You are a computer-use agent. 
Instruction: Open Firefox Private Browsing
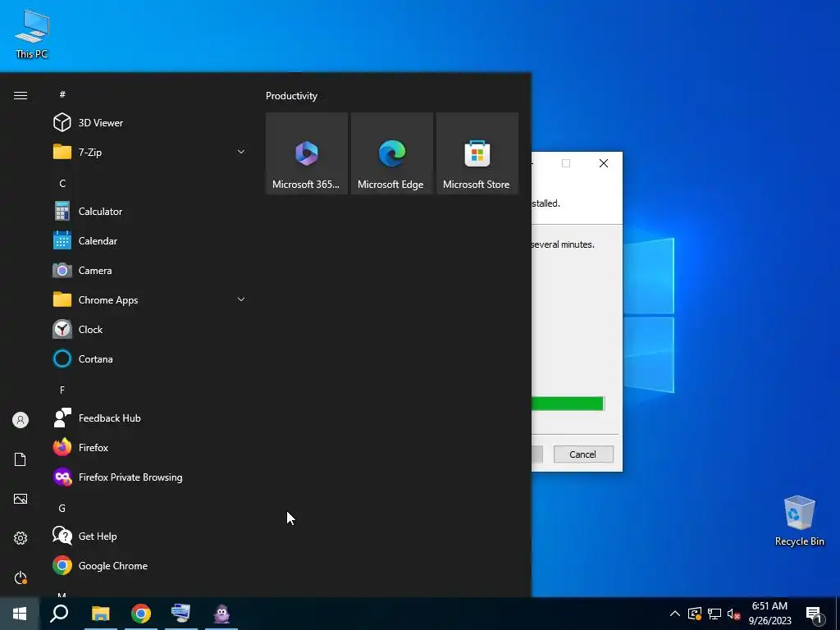point(150,477)
